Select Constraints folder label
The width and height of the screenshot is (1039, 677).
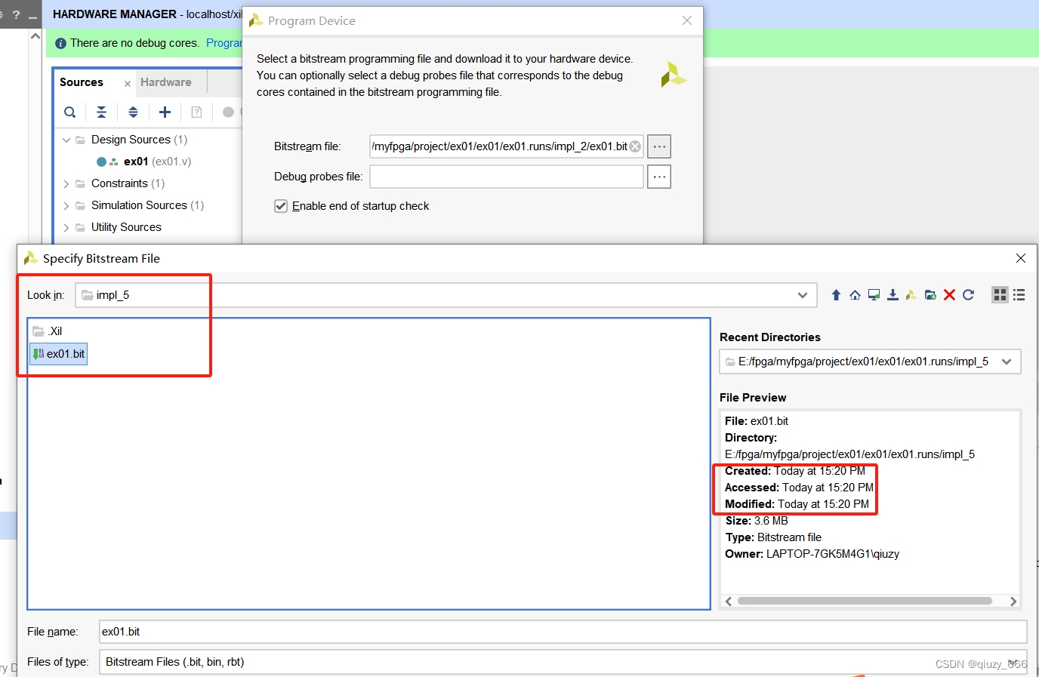119,183
